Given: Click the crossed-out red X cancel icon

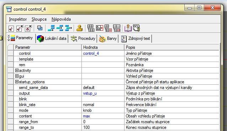Looking at the screenshot, I should click(28, 28).
